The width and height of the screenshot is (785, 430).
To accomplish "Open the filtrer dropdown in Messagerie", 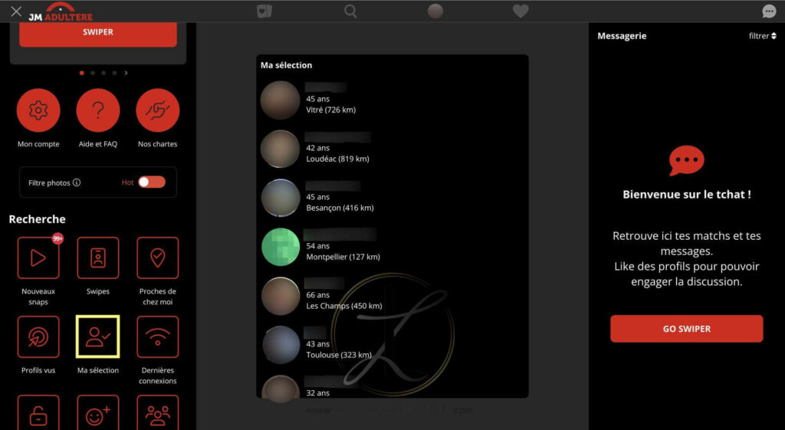I will (x=763, y=36).
